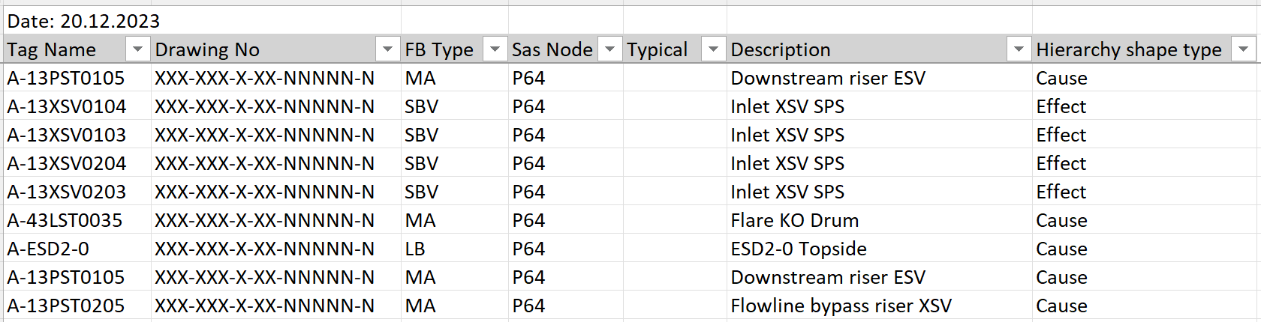This screenshot has width=1261, height=322.
Task: Select the ESD2-0 Topside description cell
Action: [880, 249]
